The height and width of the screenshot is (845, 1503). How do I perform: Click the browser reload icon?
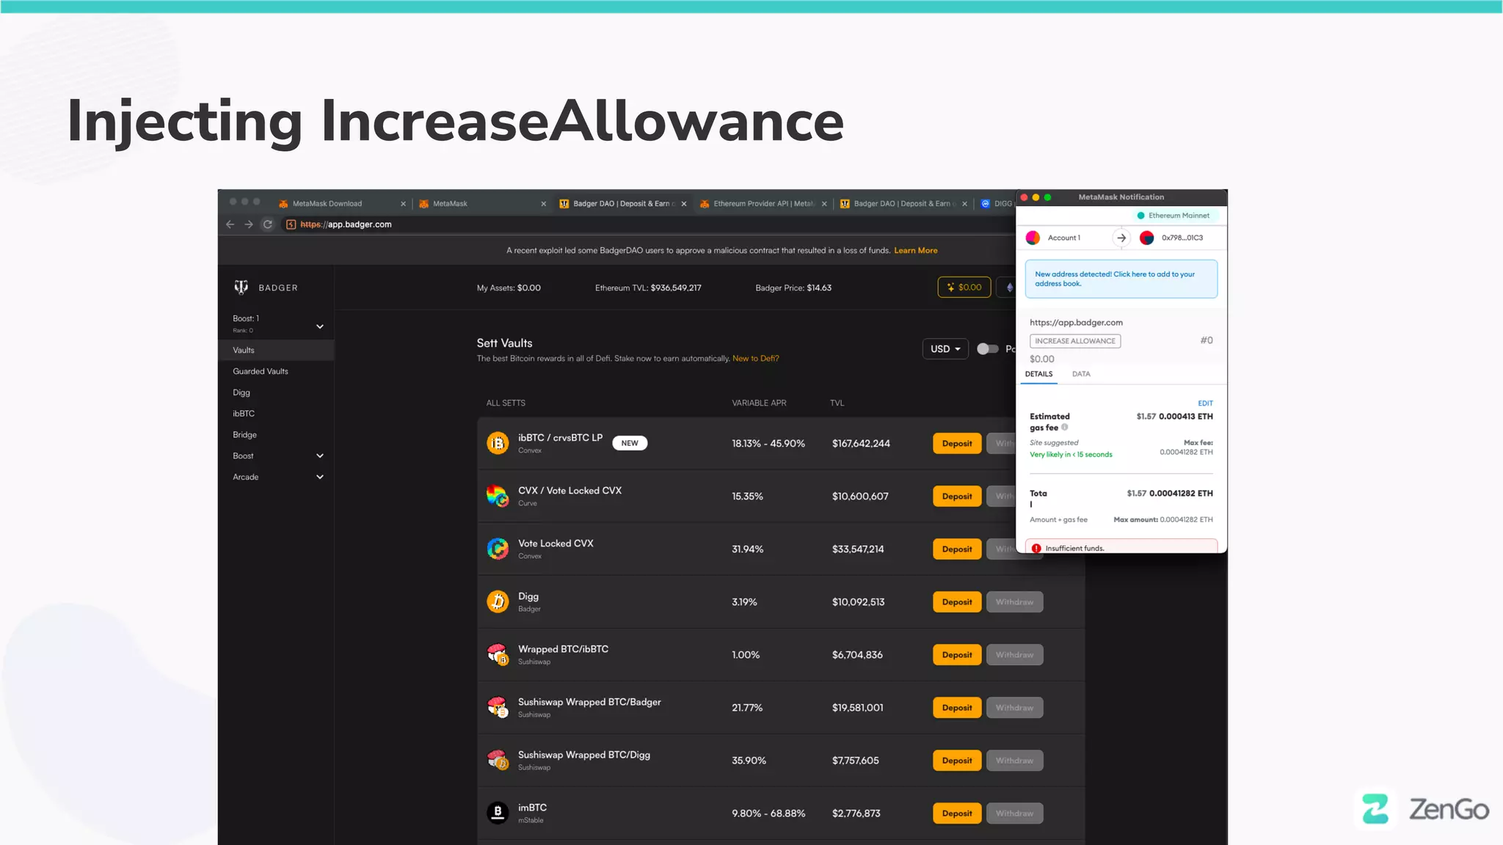pyautogui.click(x=268, y=224)
